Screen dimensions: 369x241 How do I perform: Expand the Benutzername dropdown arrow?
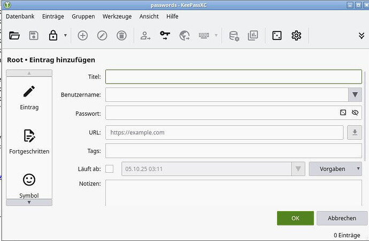355,95
